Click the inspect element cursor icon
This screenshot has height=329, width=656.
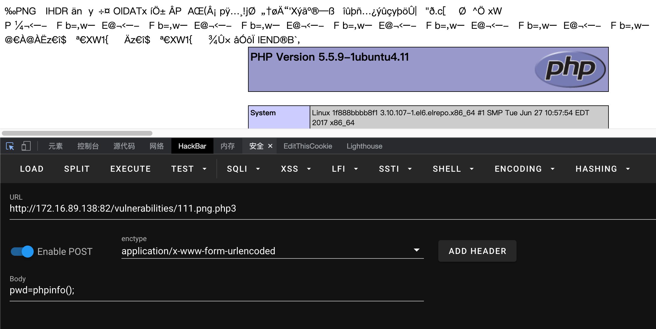(10, 146)
